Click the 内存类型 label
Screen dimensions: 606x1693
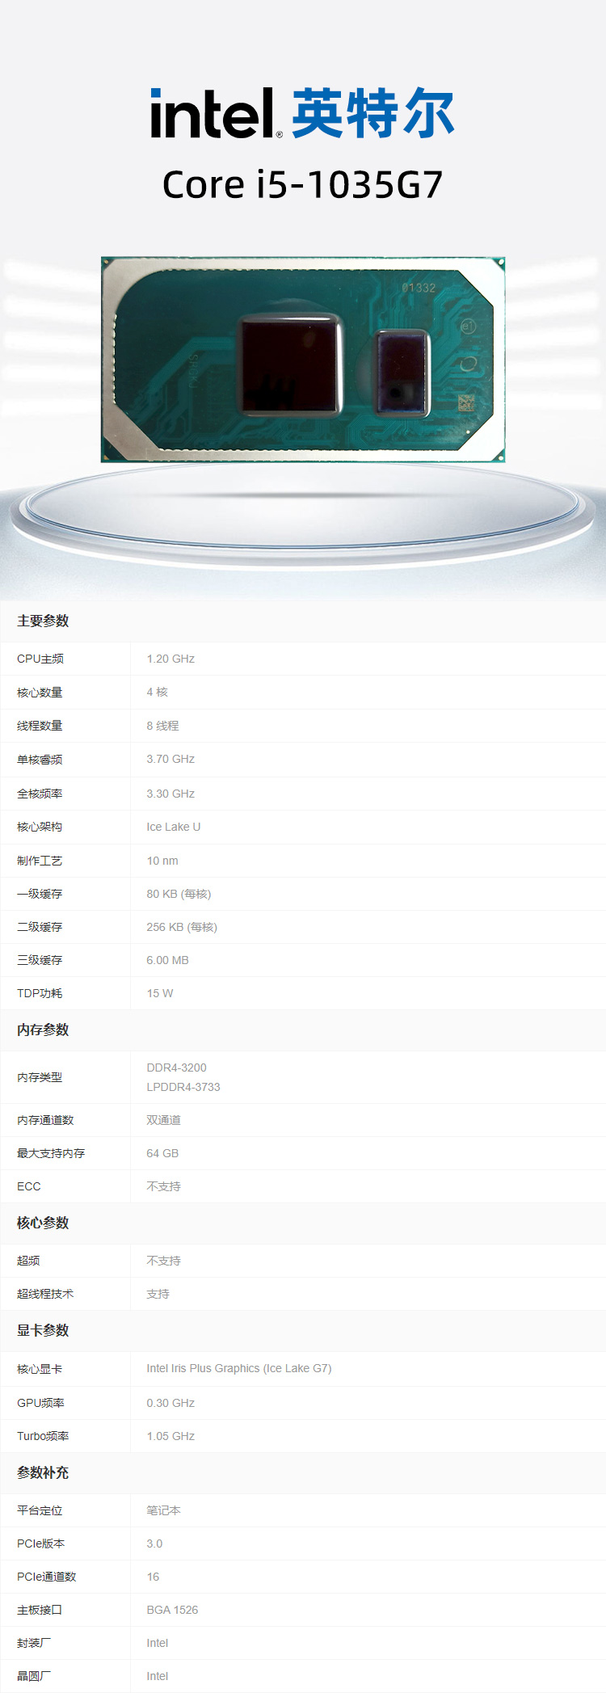[40, 1077]
